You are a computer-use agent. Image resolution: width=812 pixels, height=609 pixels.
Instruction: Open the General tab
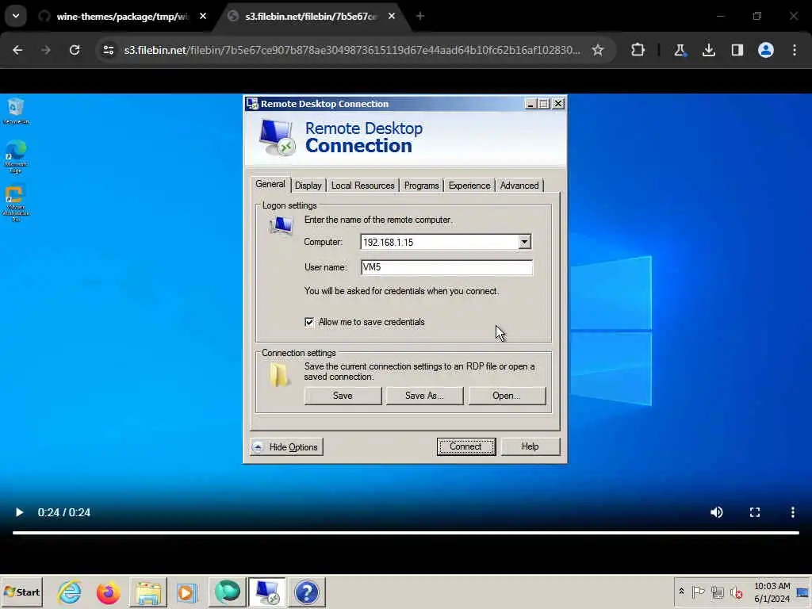[x=270, y=184]
